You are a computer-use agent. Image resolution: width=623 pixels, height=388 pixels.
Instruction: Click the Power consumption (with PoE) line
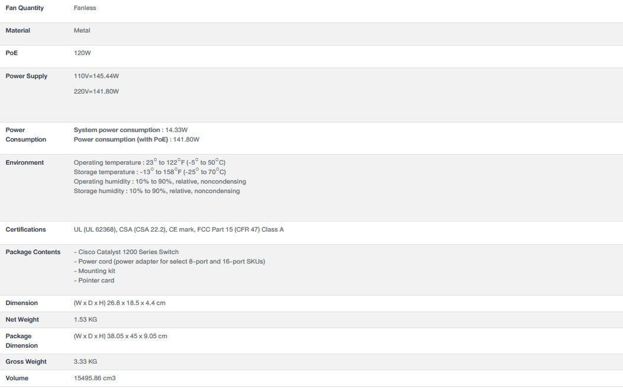pyautogui.click(x=136, y=140)
